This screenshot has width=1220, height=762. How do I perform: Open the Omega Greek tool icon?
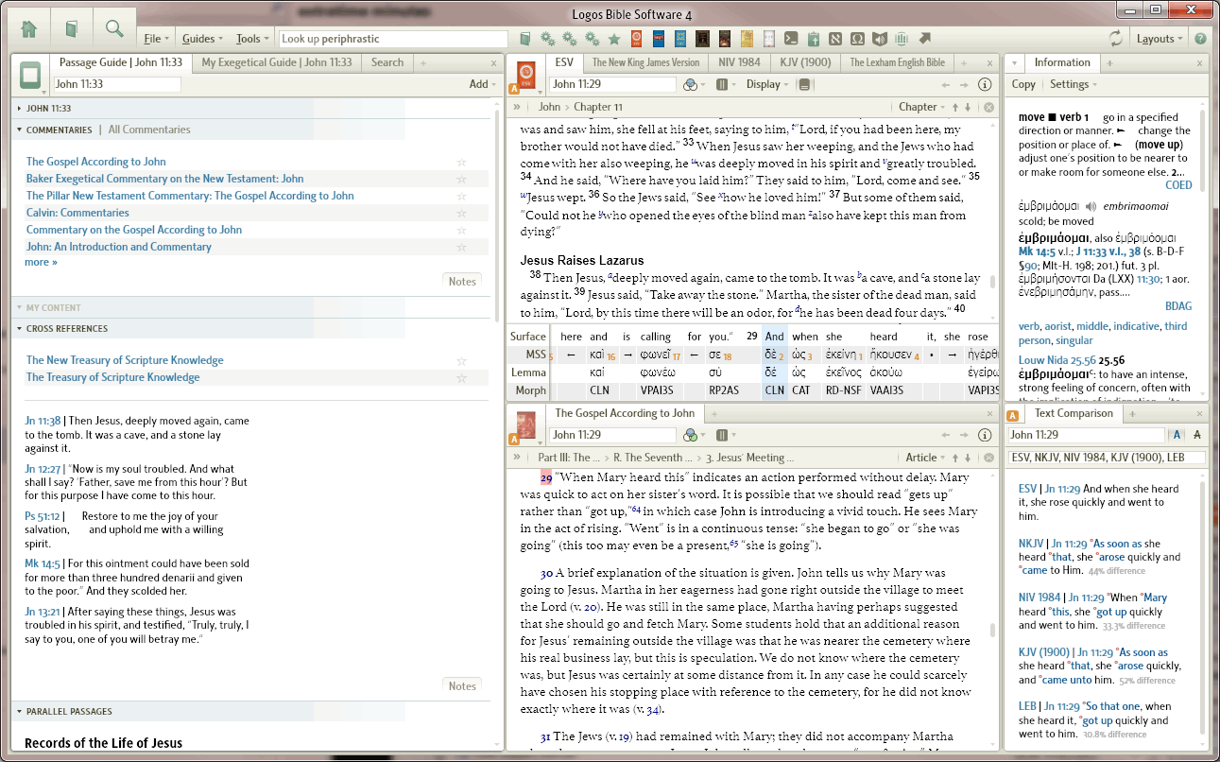pyautogui.click(x=857, y=39)
